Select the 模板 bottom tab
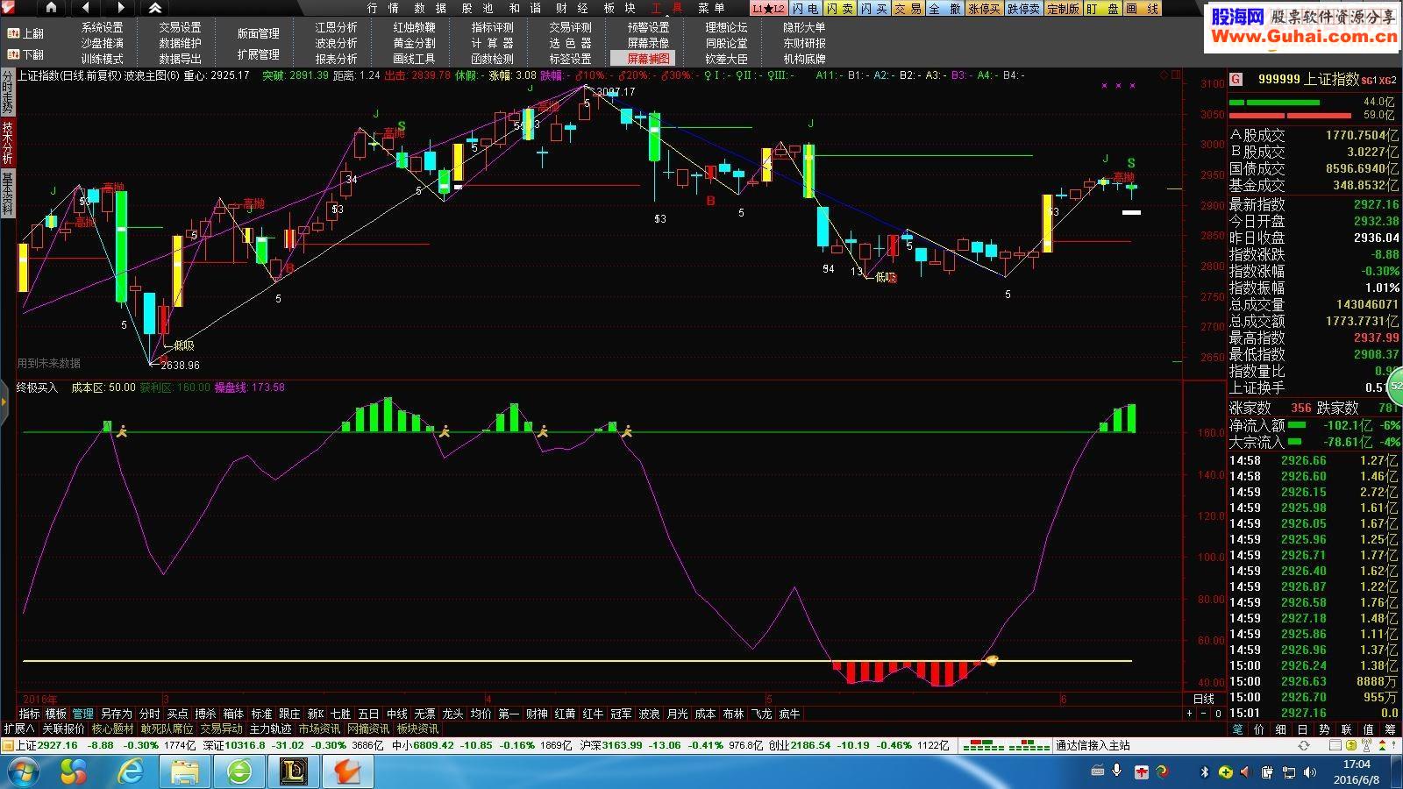This screenshot has width=1403, height=789. pyautogui.click(x=55, y=714)
